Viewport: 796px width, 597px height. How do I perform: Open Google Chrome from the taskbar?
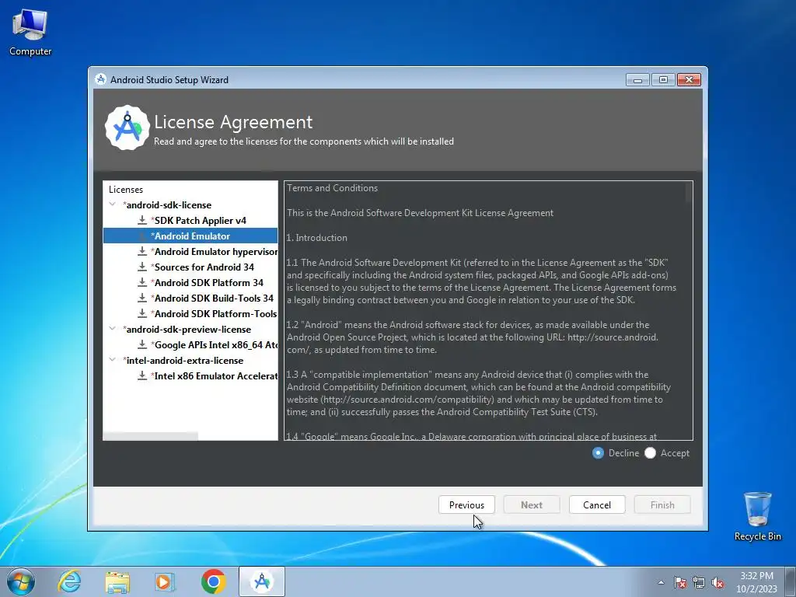213,581
